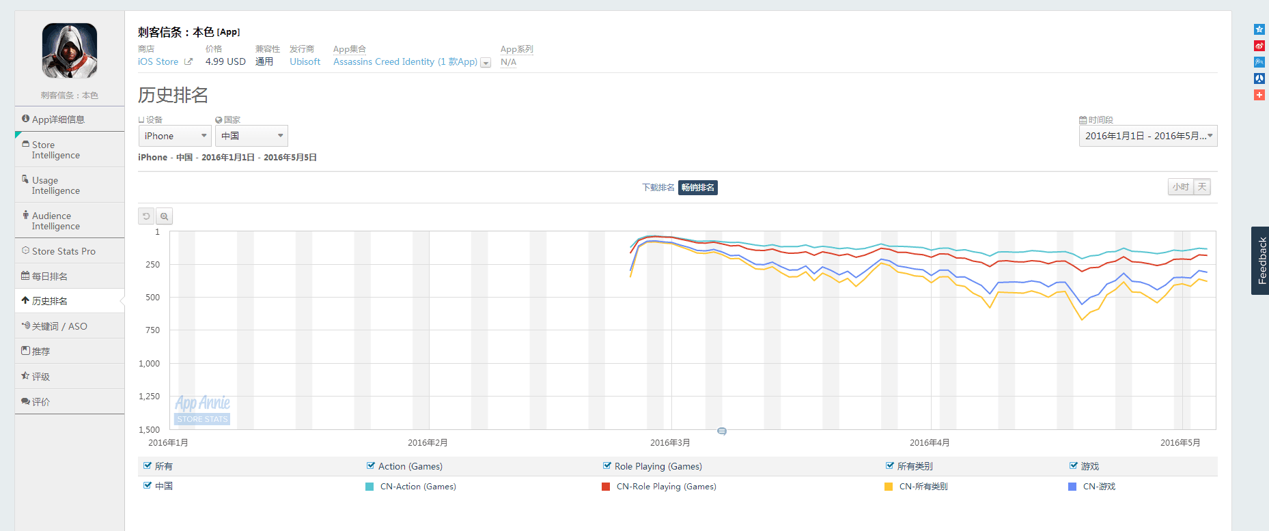Toggle the 所有类别 checkbox
Viewport: 1269px width, 531px height.
point(890,465)
